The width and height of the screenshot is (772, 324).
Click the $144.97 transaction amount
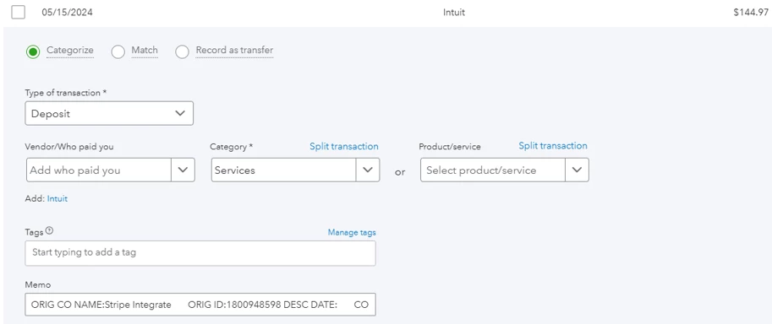(750, 13)
